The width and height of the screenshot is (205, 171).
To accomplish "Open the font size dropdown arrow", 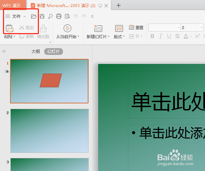I will point(201,27).
